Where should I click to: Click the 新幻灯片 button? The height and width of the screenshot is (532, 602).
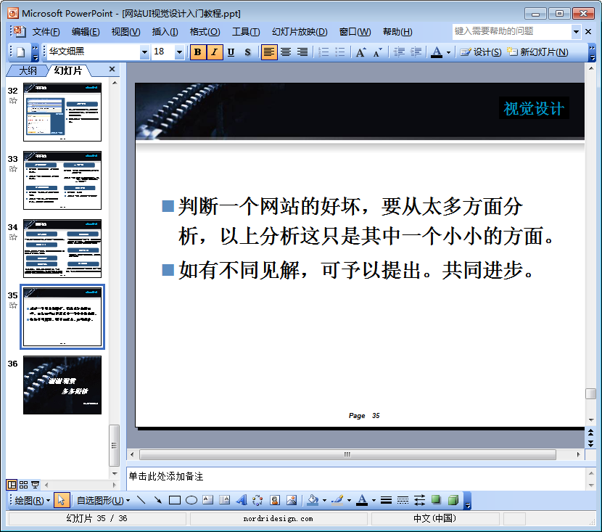point(538,52)
